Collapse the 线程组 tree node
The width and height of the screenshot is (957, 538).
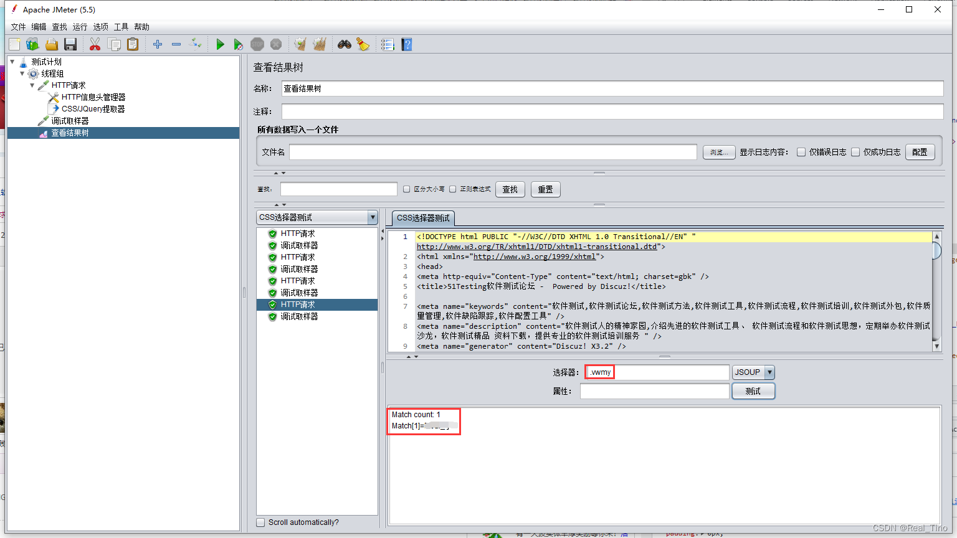point(22,73)
